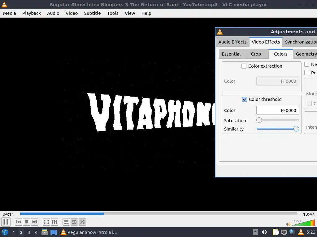Open the update notifier tray icon

pyautogui.click(x=292, y=232)
